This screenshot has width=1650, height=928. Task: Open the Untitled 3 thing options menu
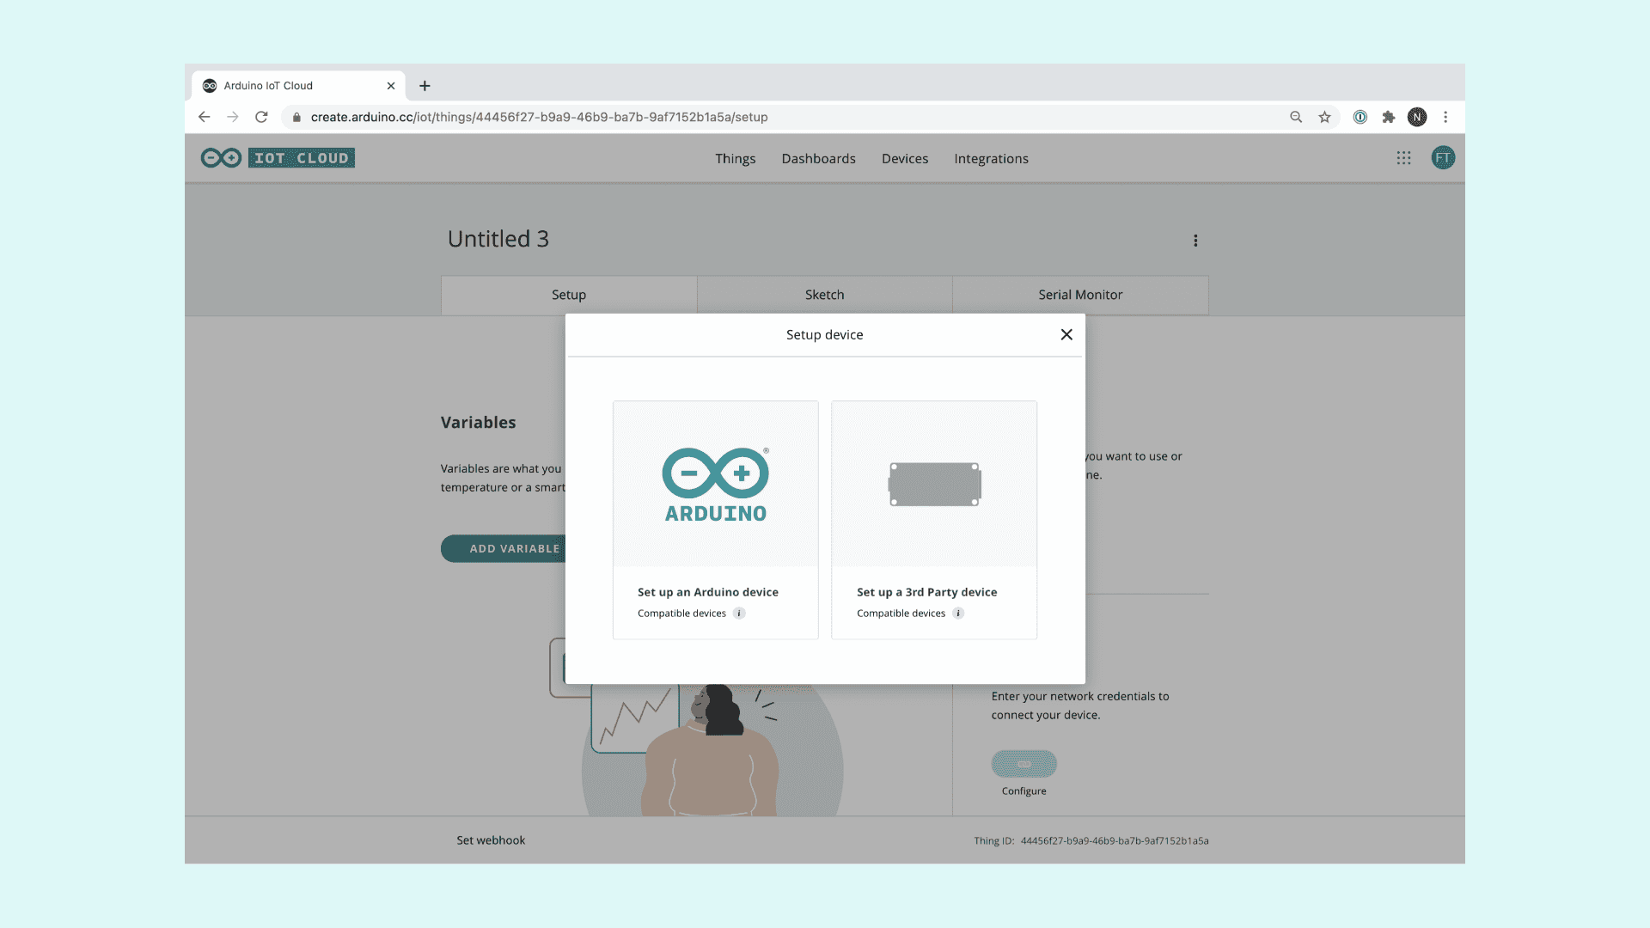point(1195,241)
